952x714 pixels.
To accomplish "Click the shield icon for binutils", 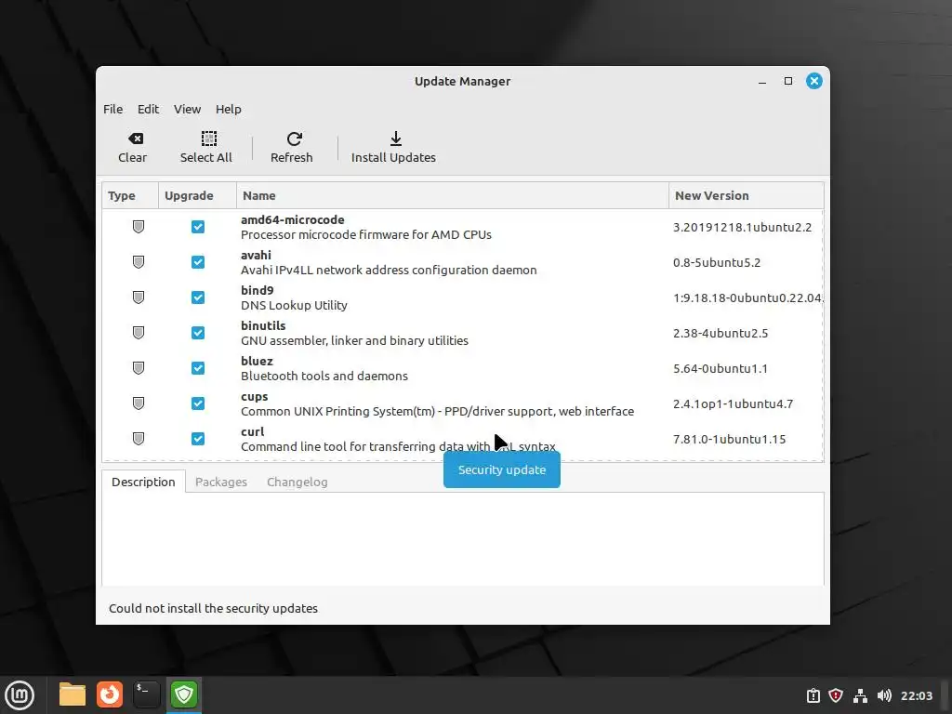I will (x=139, y=333).
